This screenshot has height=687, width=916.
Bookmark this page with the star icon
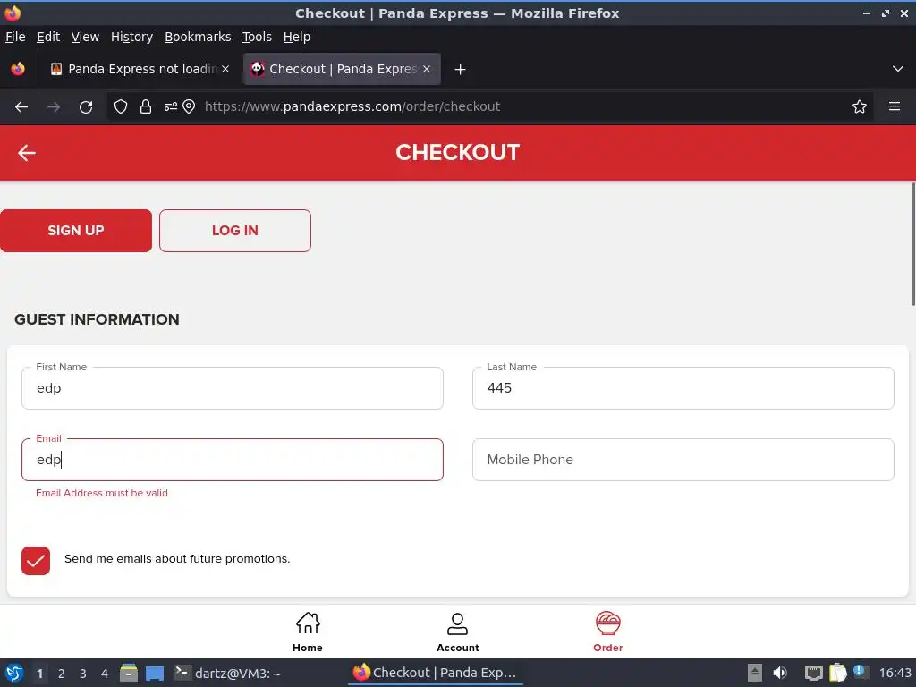(x=860, y=106)
